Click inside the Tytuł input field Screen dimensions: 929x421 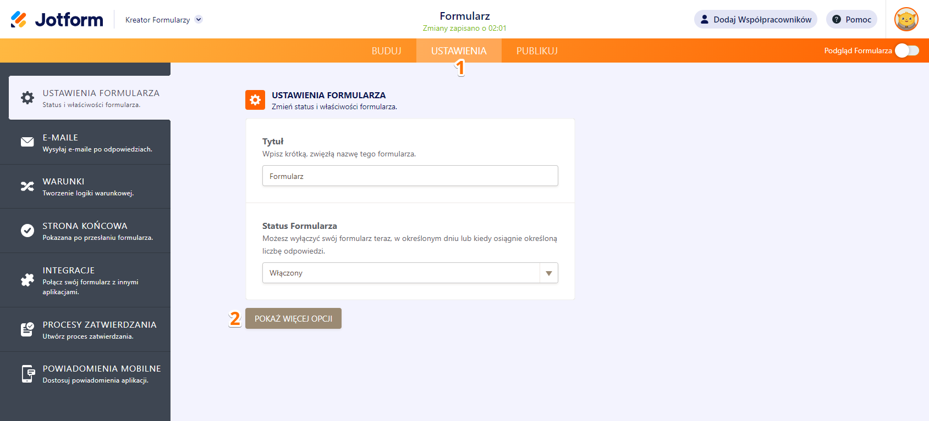click(410, 176)
